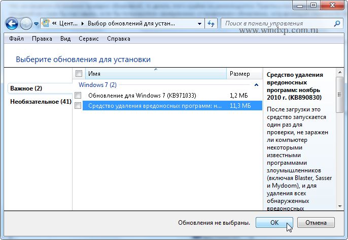Open the Вид menu
This screenshot has width=348, height=240.
(65, 39)
